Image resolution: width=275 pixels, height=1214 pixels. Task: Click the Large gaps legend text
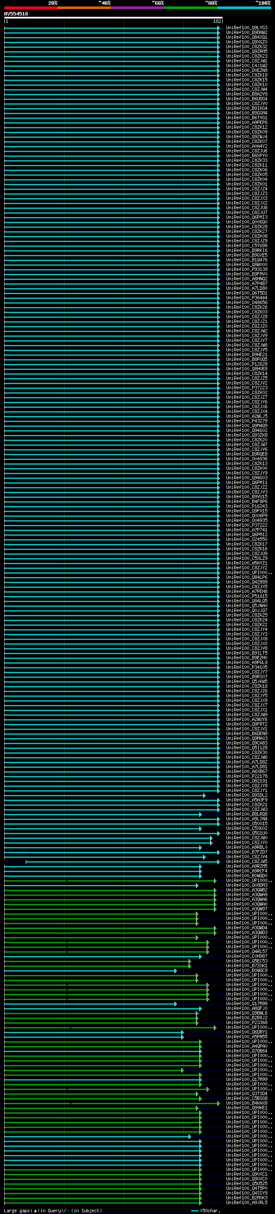53,1211
